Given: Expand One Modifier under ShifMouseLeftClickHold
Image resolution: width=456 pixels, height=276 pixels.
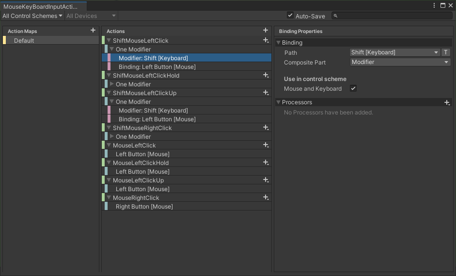Looking at the screenshot, I should (112, 84).
